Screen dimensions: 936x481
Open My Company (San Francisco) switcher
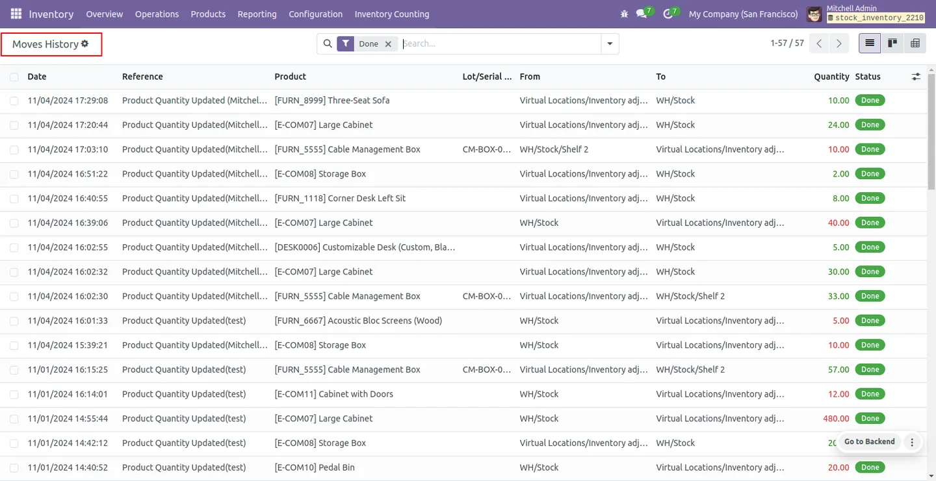743,14
